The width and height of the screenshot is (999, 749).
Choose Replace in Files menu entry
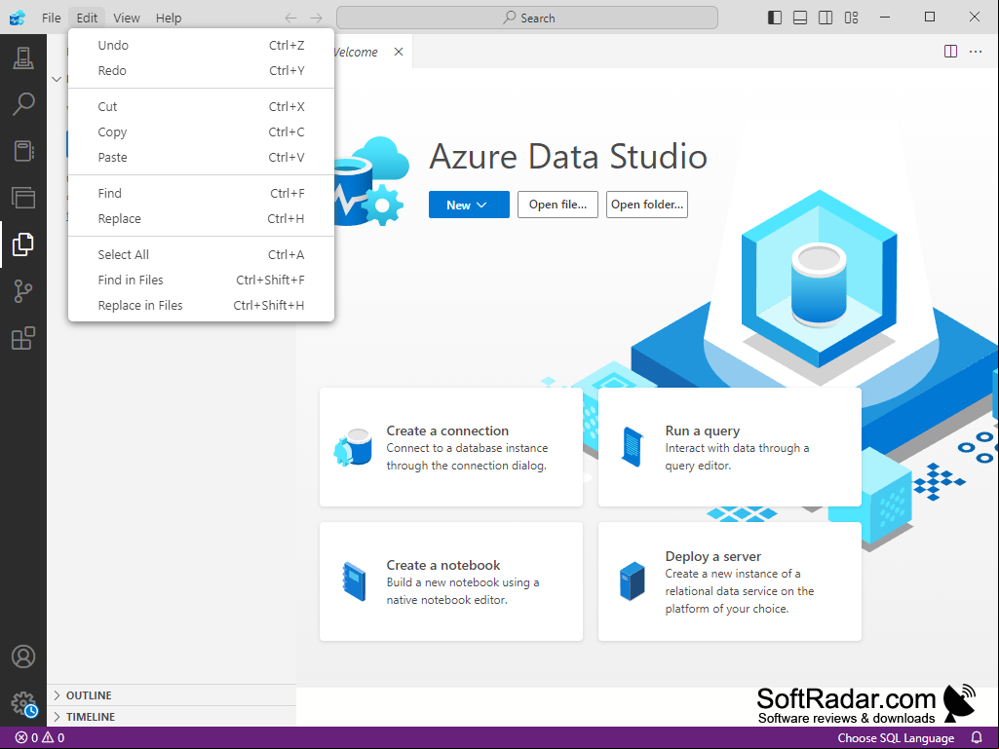coord(201,305)
